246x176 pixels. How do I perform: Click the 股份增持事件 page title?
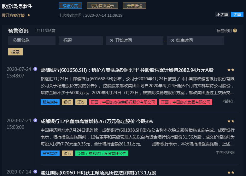(x=17, y=6)
